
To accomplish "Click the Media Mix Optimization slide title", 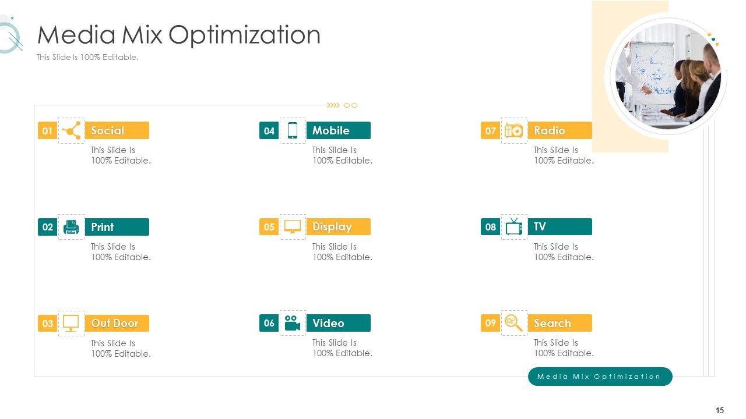I will tap(179, 35).
